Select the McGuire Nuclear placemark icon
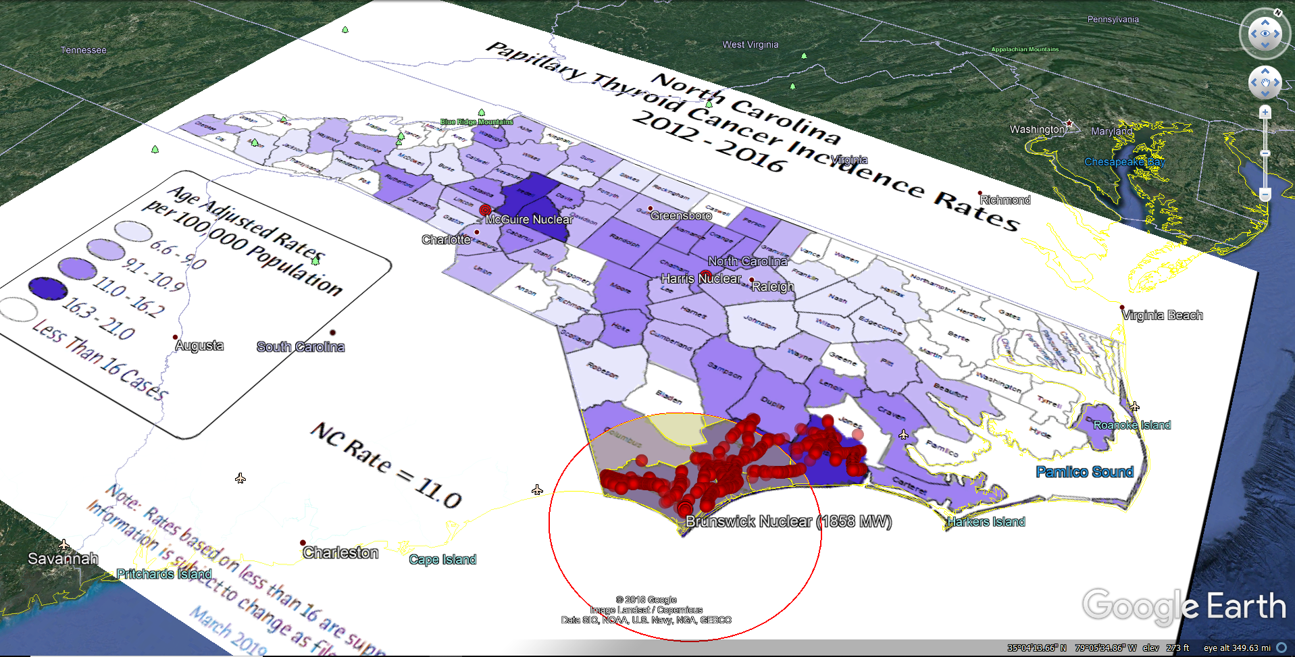This screenshot has height=657, width=1295. (484, 211)
